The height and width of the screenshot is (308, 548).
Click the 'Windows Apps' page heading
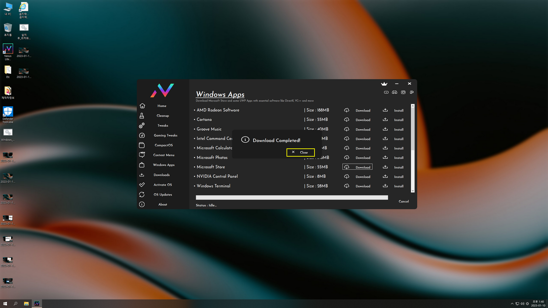220,94
